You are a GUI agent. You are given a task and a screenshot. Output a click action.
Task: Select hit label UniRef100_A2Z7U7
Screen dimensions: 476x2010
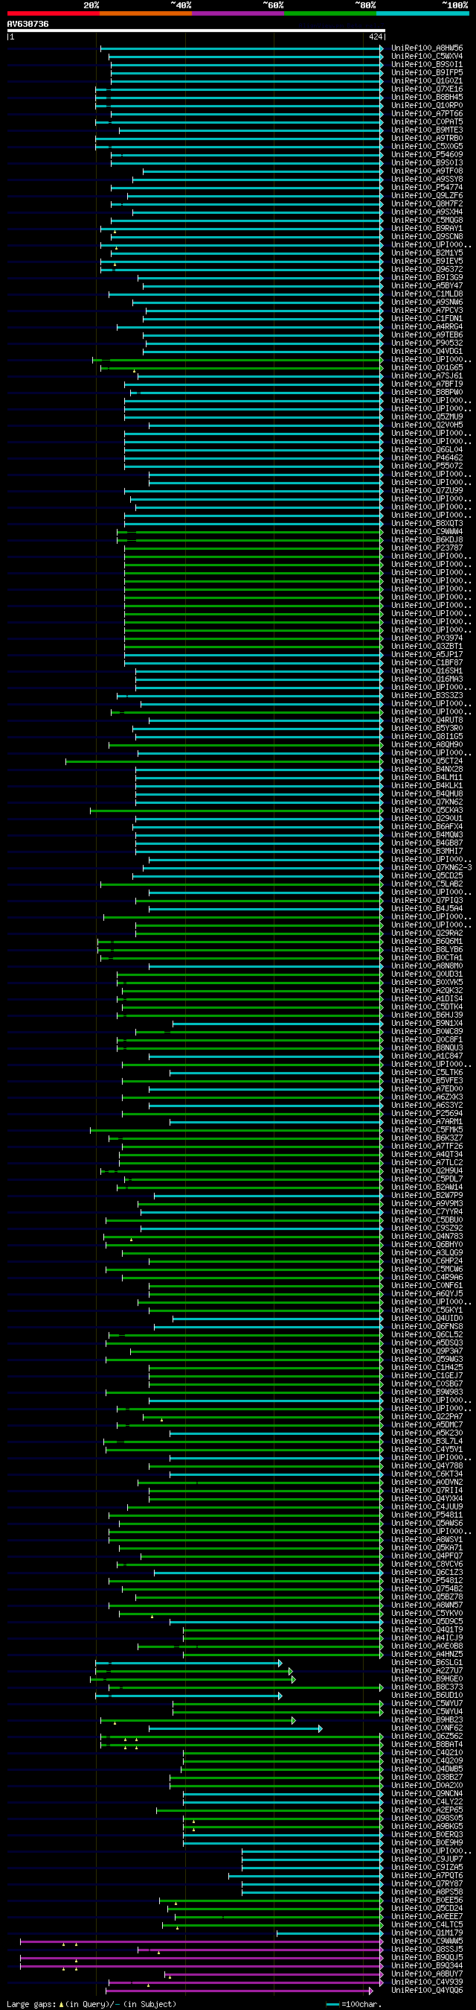tap(427, 1671)
